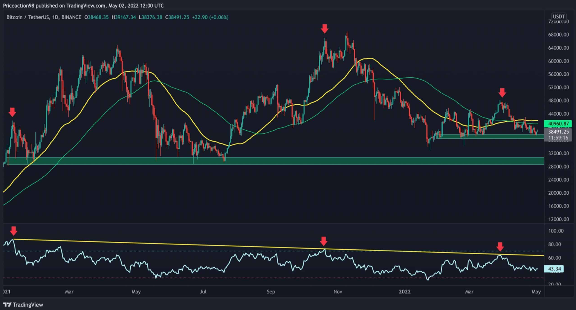
Task: Click the red arrow above the October 2021 price peak
Action: click(x=324, y=29)
